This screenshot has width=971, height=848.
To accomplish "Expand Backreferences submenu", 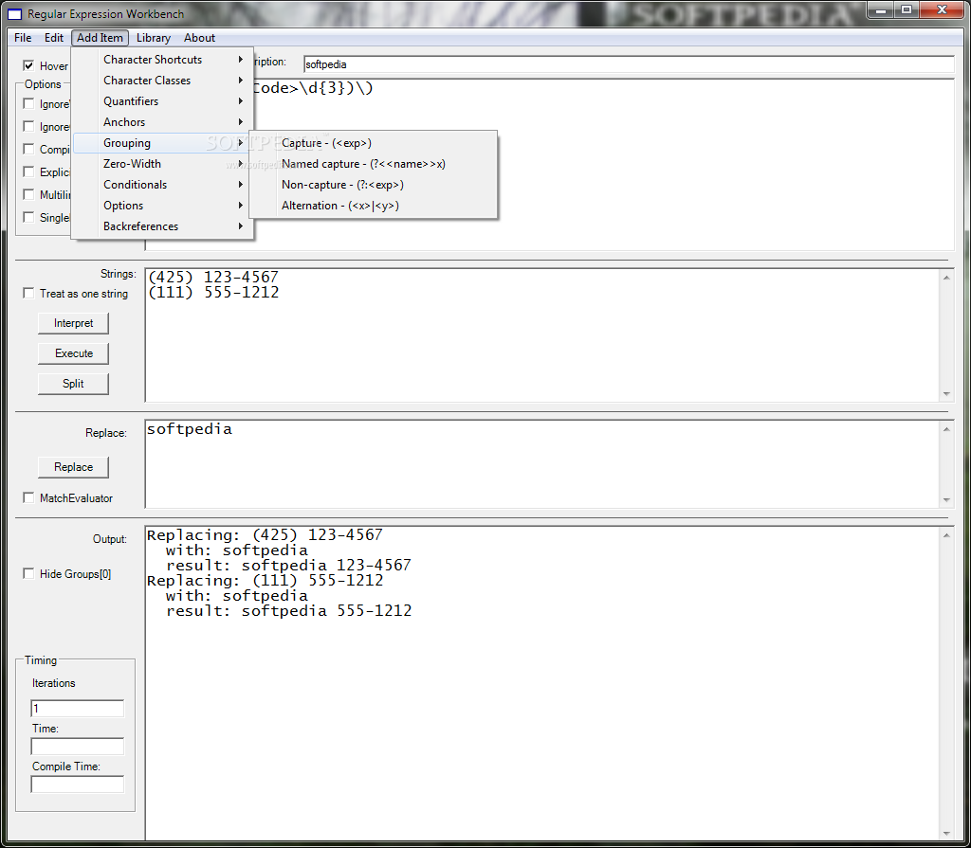I will 163,226.
